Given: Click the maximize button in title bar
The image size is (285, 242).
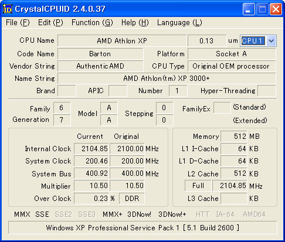Looking at the screenshot, I should [262, 9].
